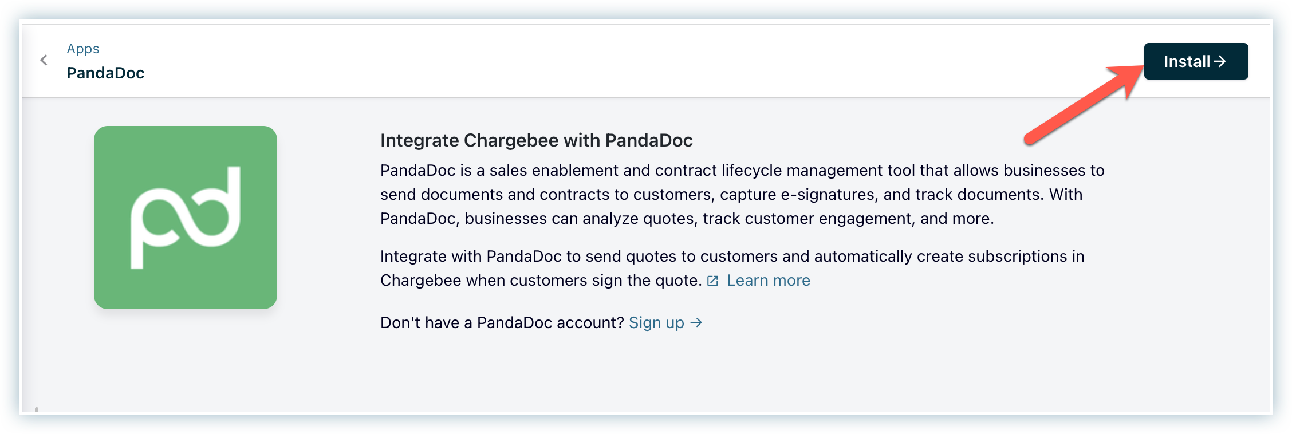The height and width of the screenshot is (434, 1292).
Task: Click the paragraph describing PandaDoc sales enablement
Action: pyautogui.click(x=742, y=195)
